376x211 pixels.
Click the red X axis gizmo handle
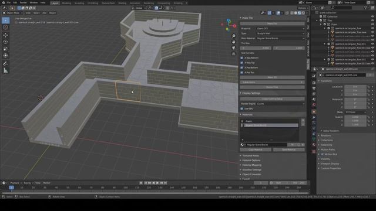[x=234, y=26]
